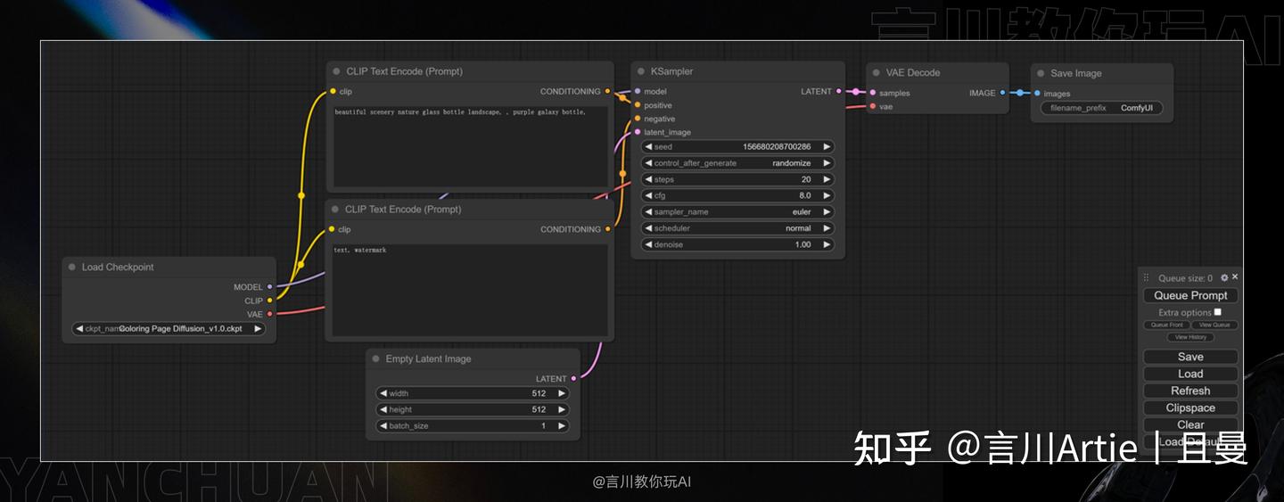Click the Save Image images input port
This screenshot has height=502, width=1284.
click(1037, 93)
